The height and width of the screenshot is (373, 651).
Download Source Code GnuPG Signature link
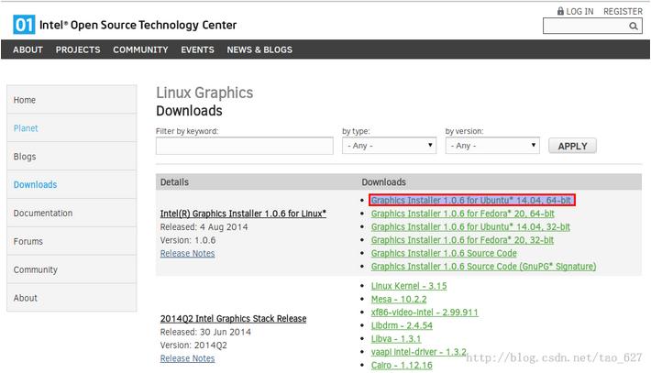point(483,267)
